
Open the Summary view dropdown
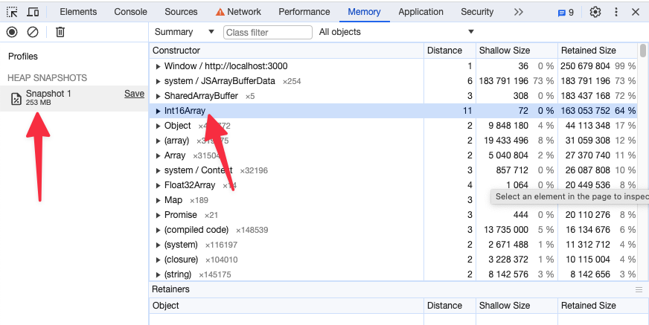[x=184, y=32]
